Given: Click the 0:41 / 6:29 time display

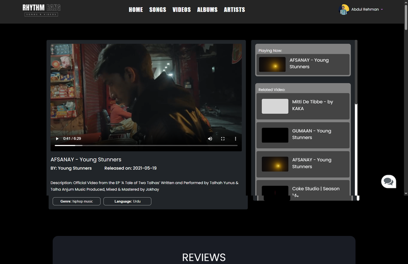Looking at the screenshot, I should tap(72, 139).
